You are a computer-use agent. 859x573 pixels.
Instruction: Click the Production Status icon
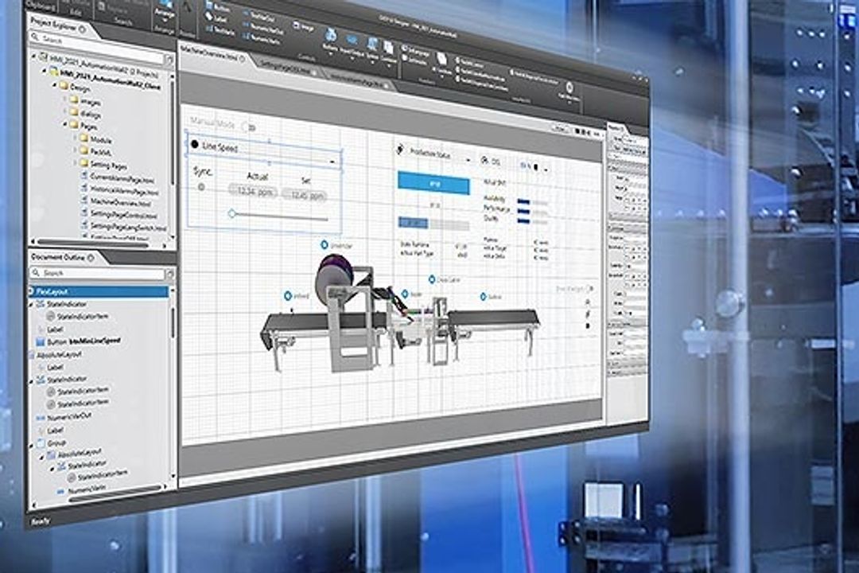point(400,149)
